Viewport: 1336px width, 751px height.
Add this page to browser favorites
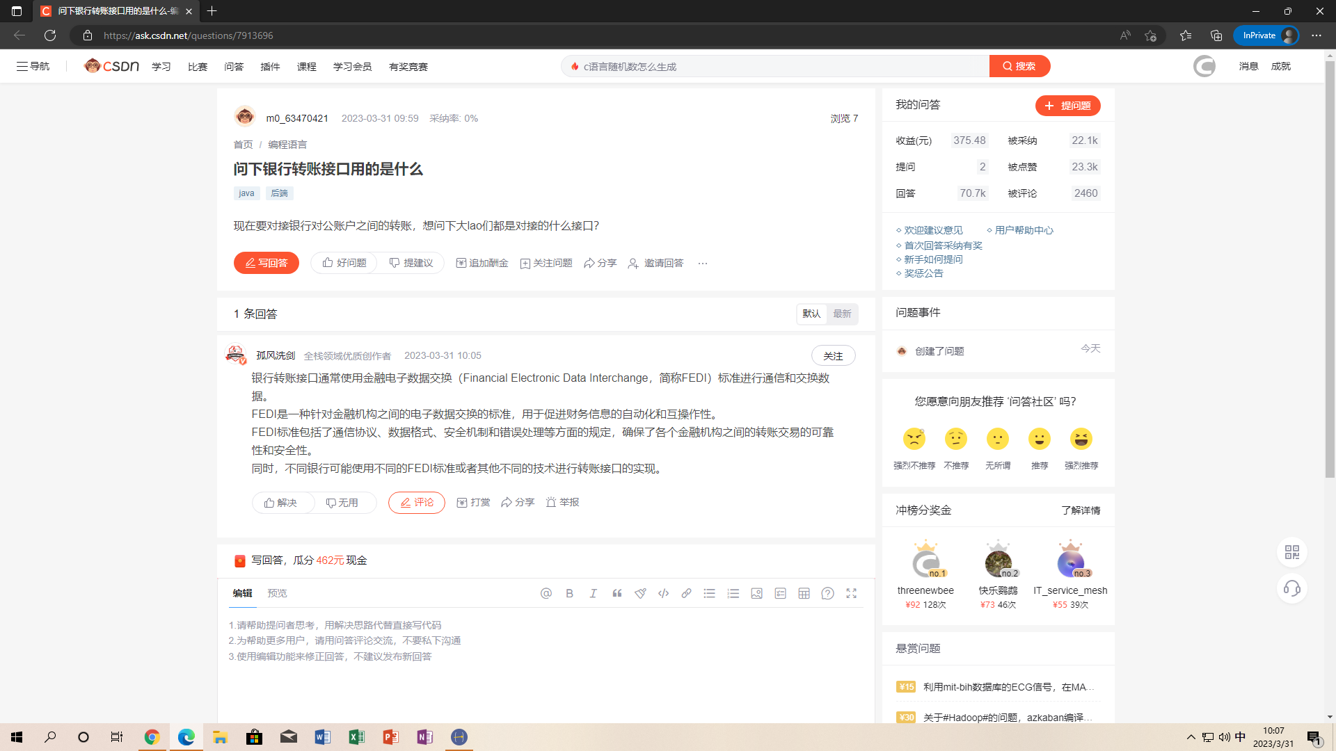(x=1150, y=35)
